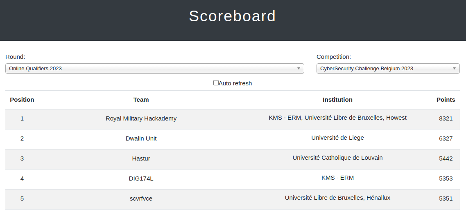Screen dimensions: 466x212
Task: Select the DIG174L team name
Action: pyautogui.click(x=141, y=179)
